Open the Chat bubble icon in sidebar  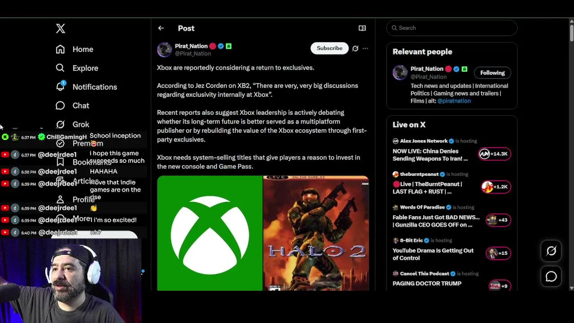60,105
